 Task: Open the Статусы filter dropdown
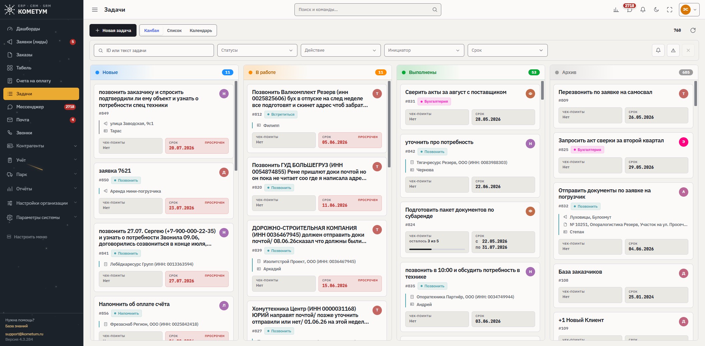click(257, 50)
